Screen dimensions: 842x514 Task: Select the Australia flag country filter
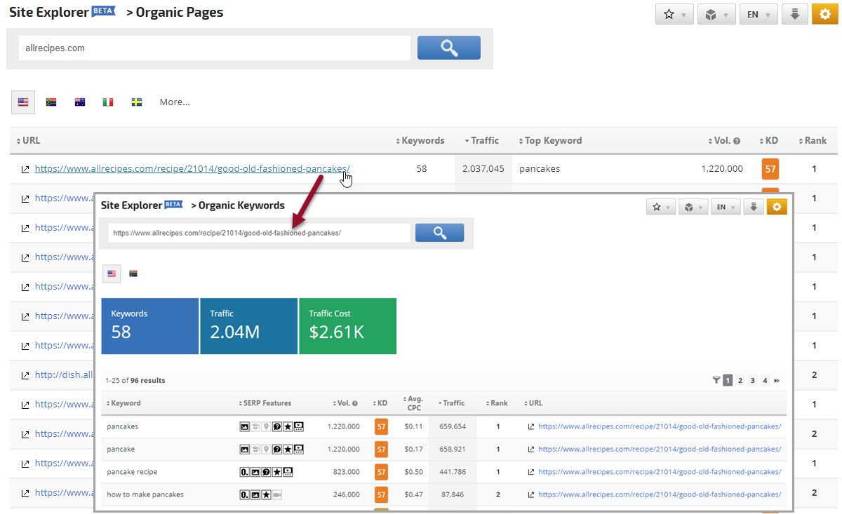point(80,102)
